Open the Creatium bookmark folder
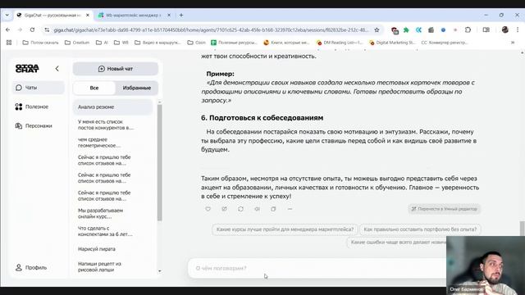The width and height of the screenshot is (525, 295). [77, 43]
